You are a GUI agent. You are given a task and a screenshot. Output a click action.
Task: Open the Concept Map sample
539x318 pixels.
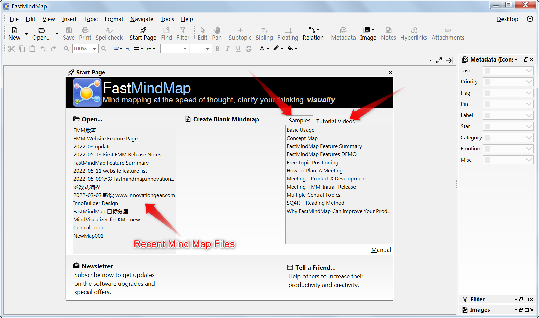(302, 138)
